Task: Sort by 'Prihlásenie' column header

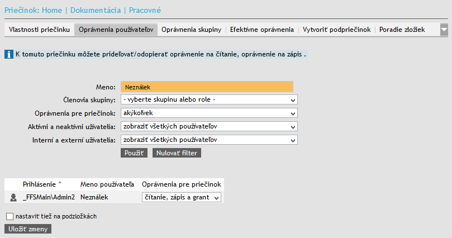Action: (42, 184)
